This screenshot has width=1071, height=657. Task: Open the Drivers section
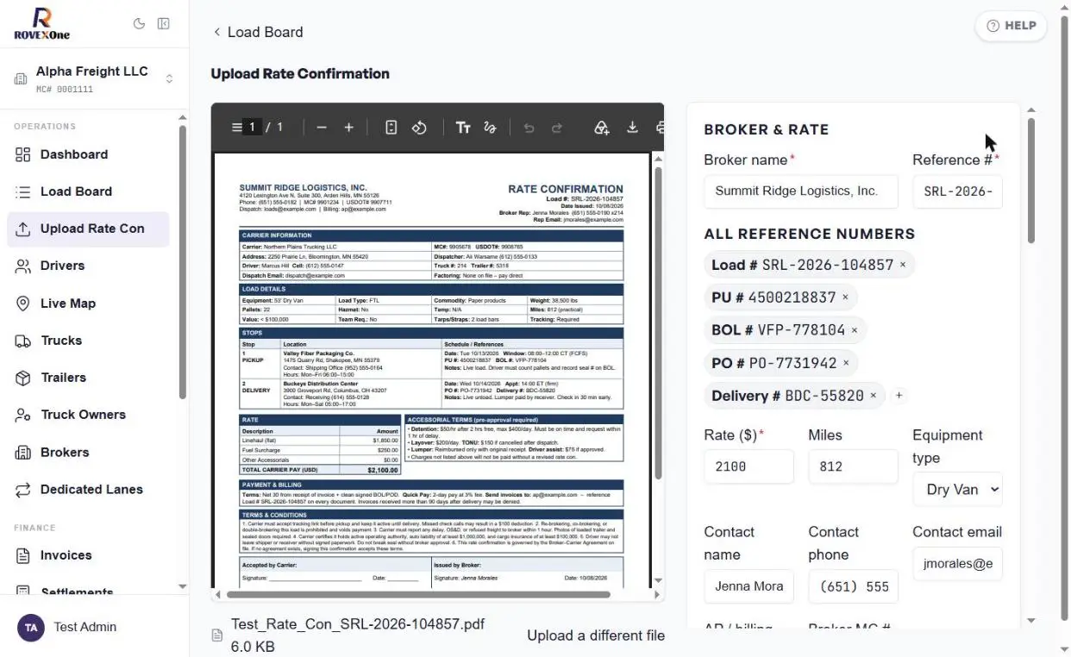tap(88, 266)
